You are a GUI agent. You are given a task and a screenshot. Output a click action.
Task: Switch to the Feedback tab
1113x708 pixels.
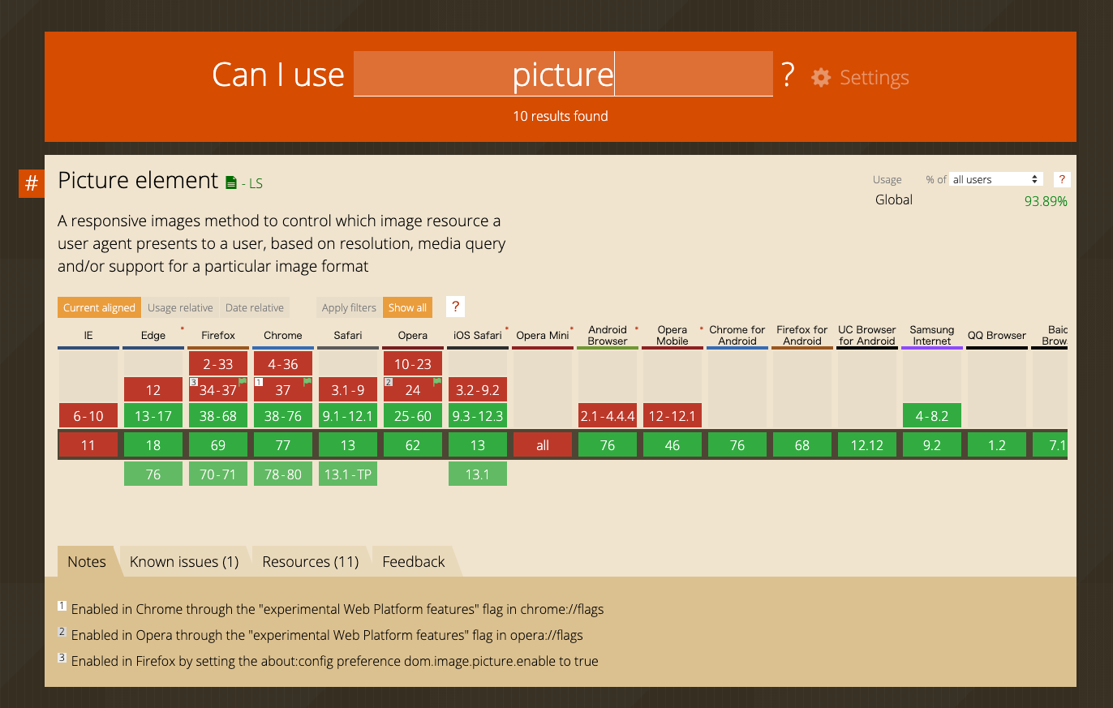414,561
